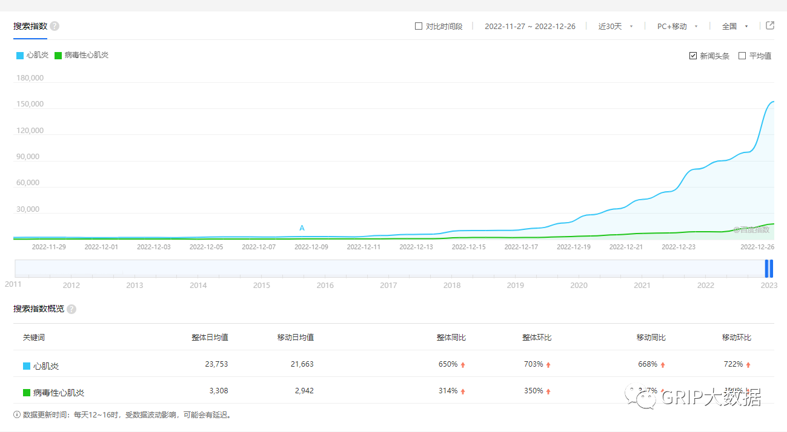Click the 2,942 mobile average value
787x432 pixels.
tap(304, 391)
